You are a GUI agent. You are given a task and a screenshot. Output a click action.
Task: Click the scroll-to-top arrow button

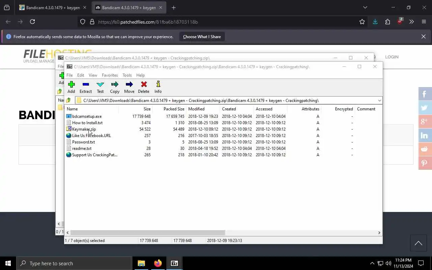pyautogui.click(x=418, y=243)
